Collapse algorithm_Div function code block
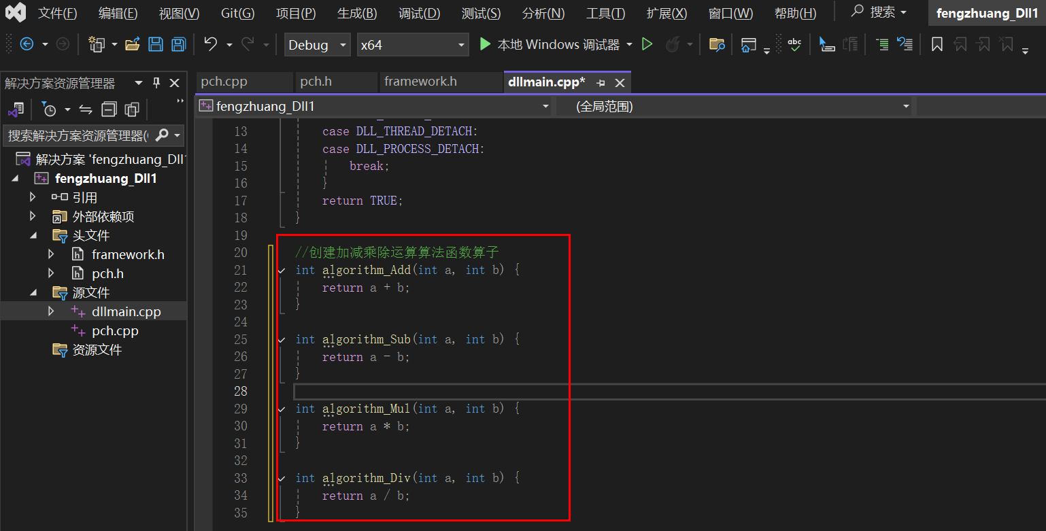1046x531 pixels. pyautogui.click(x=282, y=479)
